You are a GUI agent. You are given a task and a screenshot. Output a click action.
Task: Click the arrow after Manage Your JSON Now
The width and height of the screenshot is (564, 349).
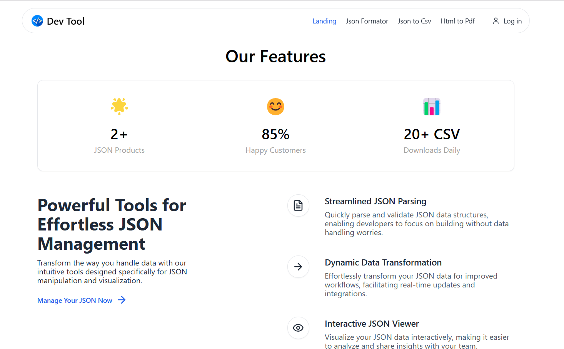coord(122,300)
